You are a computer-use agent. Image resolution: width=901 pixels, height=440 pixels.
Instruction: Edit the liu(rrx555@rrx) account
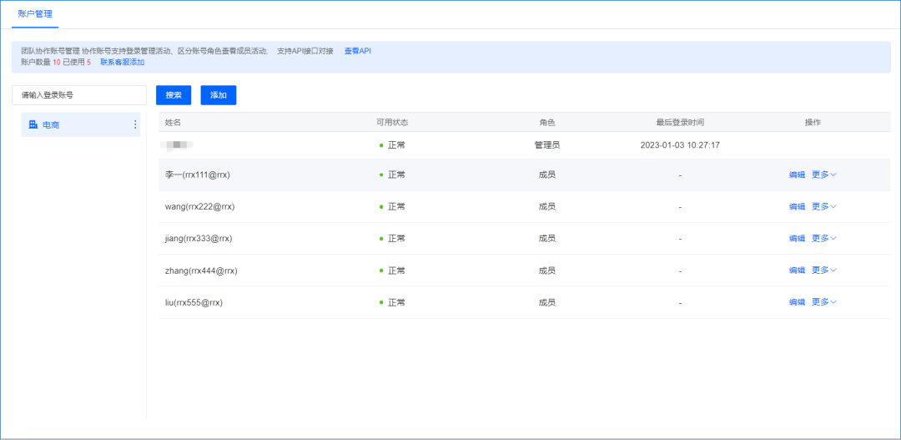(797, 302)
